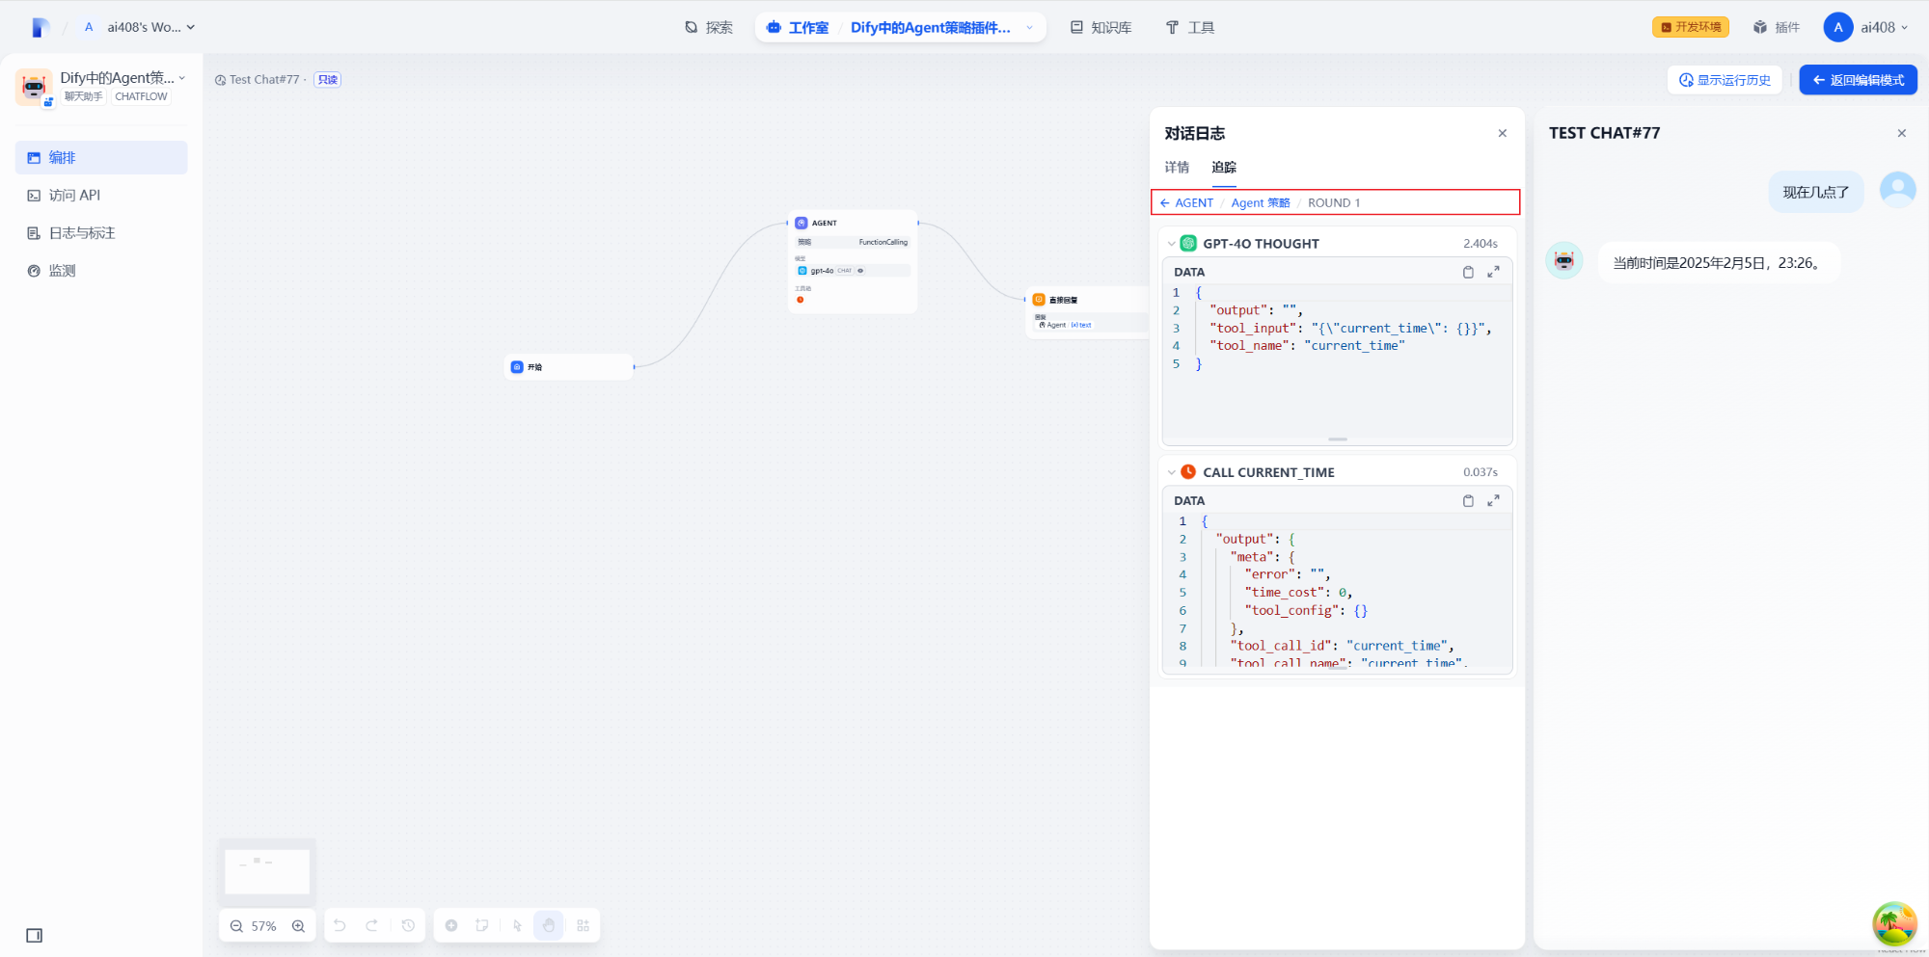
Task: Collapse the CALL CURRENT_TIME section
Action: (1172, 472)
